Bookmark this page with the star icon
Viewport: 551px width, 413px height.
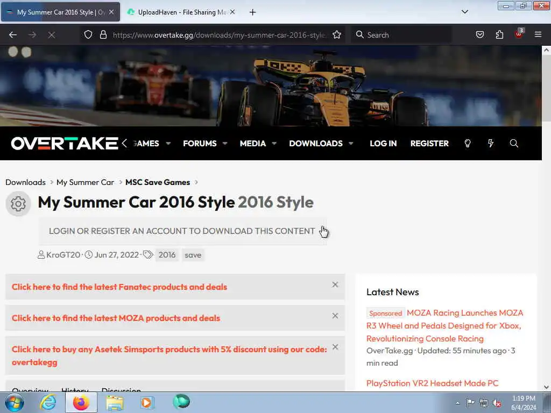click(x=337, y=34)
